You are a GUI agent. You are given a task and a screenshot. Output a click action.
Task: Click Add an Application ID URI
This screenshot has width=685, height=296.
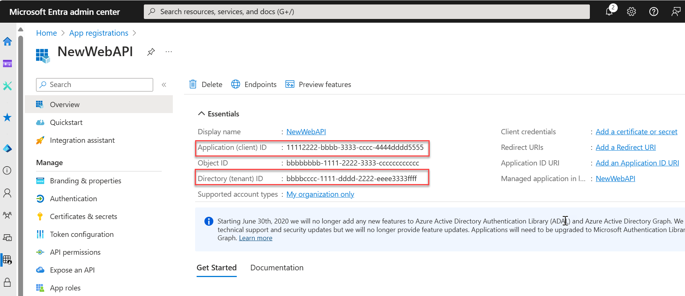(x=637, y=163)
